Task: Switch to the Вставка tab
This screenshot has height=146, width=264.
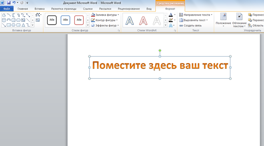Action: coord(40,9)
